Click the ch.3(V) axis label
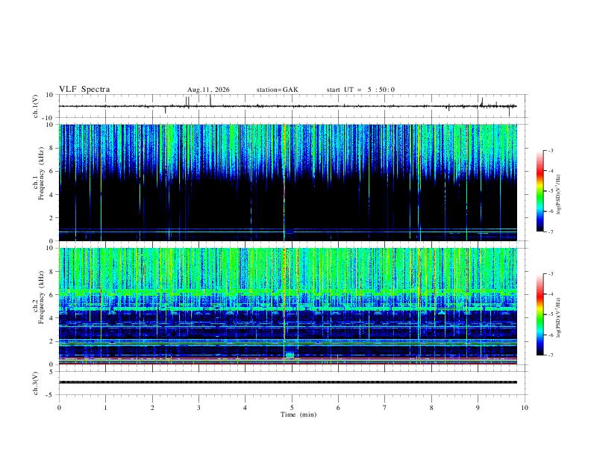This screenshot has height=457, width=591. (x=36, y=383)
